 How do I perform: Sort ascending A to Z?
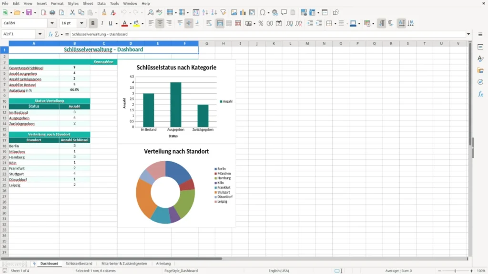click(205, 12)
